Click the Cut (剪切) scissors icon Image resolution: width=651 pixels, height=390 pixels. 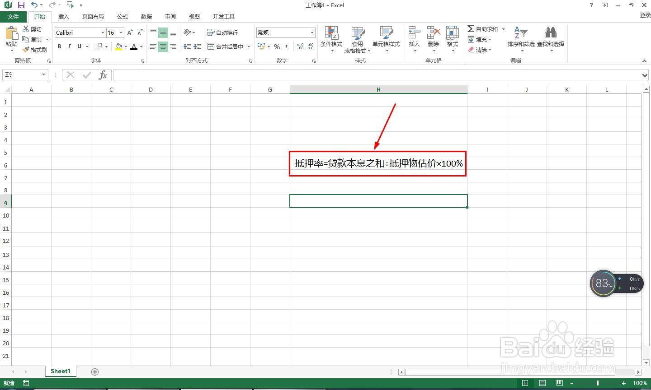point(26,29)
